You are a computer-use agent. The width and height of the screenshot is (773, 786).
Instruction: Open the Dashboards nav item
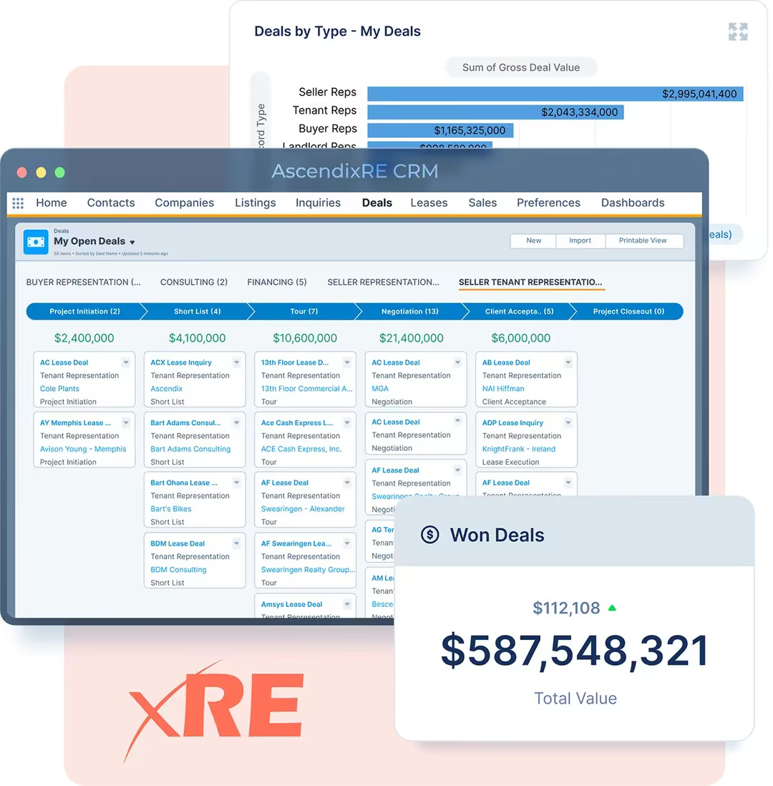click(633, 203)
